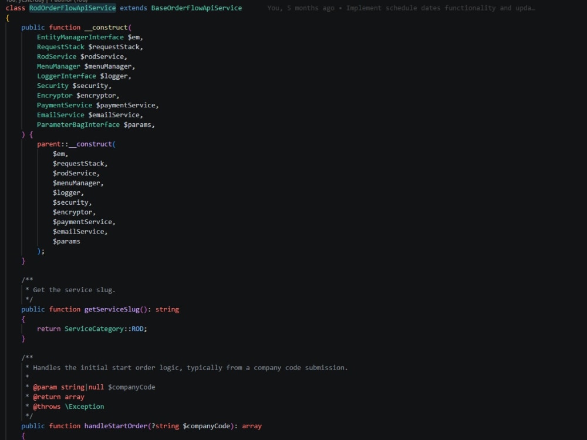
Task: Click the 'Get the service slug.' comment
Action: (74, 290)
